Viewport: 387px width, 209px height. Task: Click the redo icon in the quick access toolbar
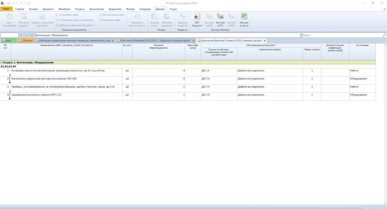[x=21, y=3]
